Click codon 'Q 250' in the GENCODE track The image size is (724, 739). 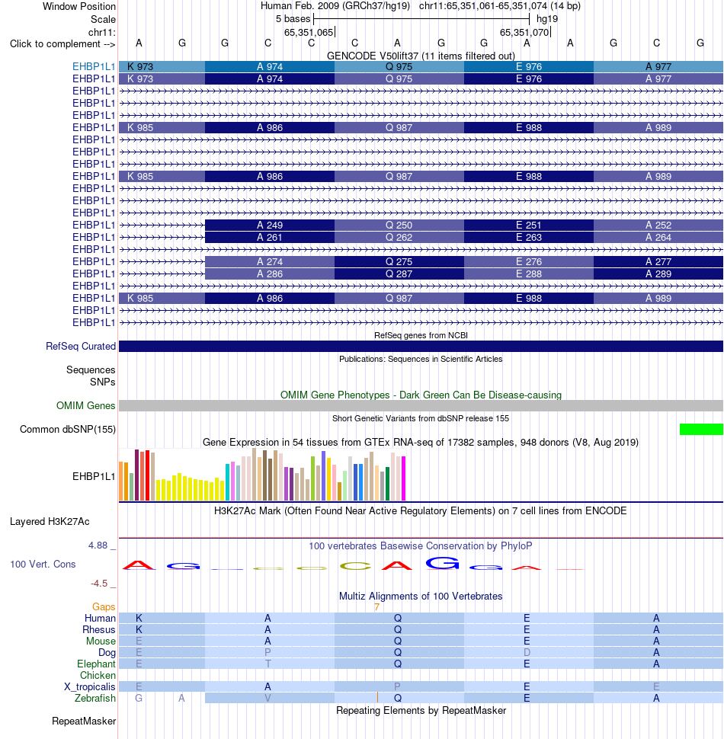[x=399, y=225]
